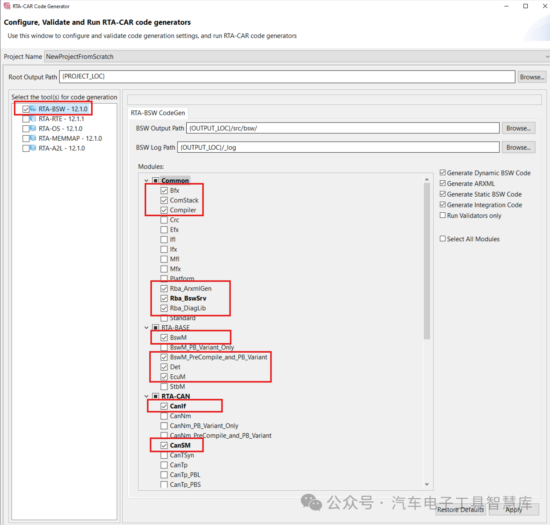Check the Mfx module
This screenshot has height=525, width=550.
point(164,269)
